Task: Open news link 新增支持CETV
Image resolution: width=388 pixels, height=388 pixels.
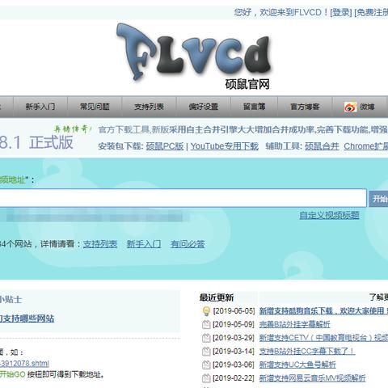Action: click(323, 338)
